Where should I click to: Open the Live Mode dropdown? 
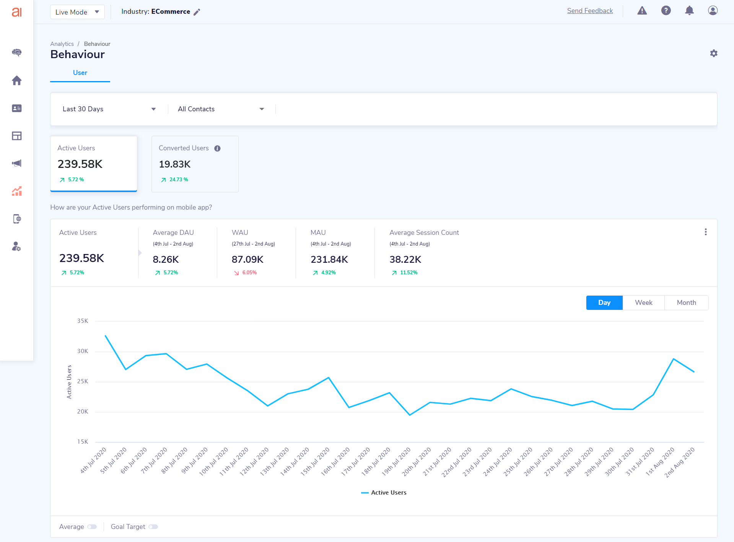pyautogui.click(x=77, y=12)
